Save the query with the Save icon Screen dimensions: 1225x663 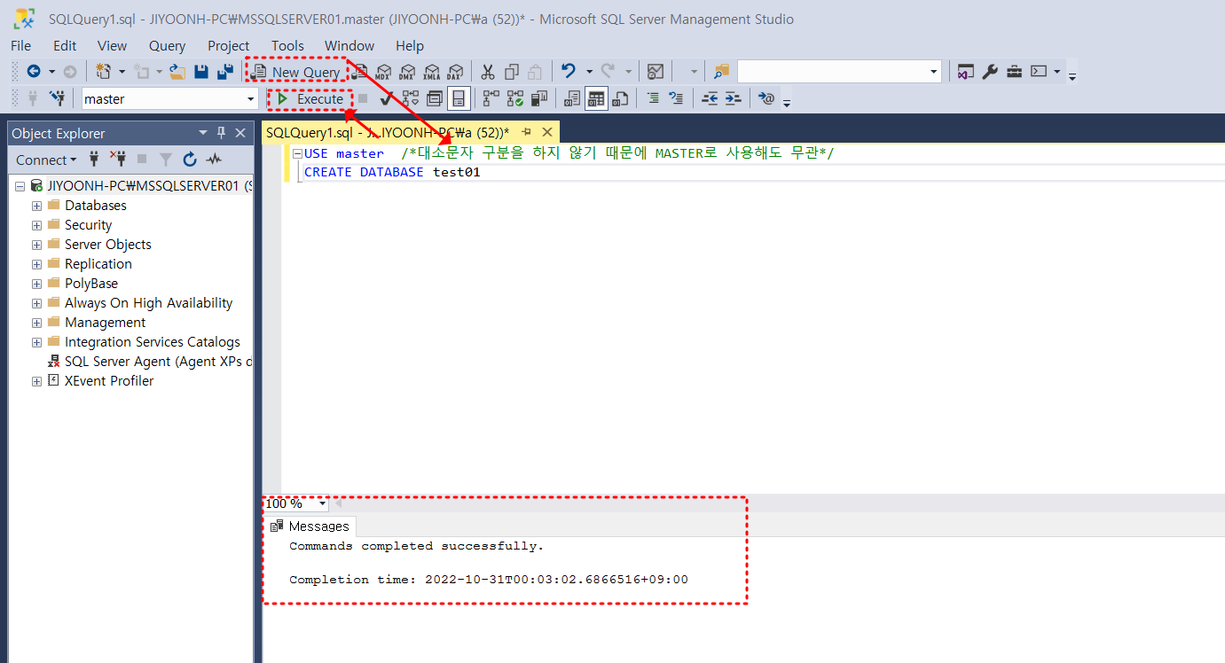[x=201, y=72]
